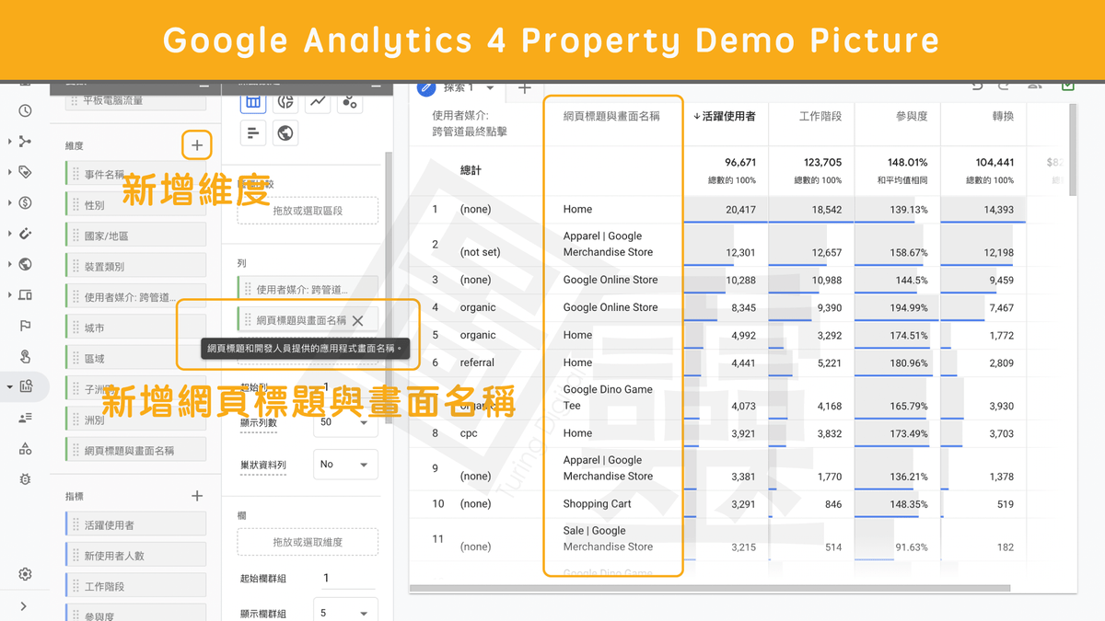
Task: Open the custom definitions shapes icon
Action: pos(25,449)
